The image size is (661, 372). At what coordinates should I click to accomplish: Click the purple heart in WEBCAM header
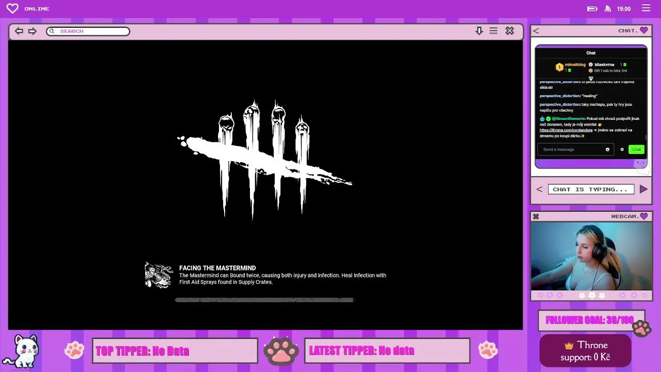(643, 216)
